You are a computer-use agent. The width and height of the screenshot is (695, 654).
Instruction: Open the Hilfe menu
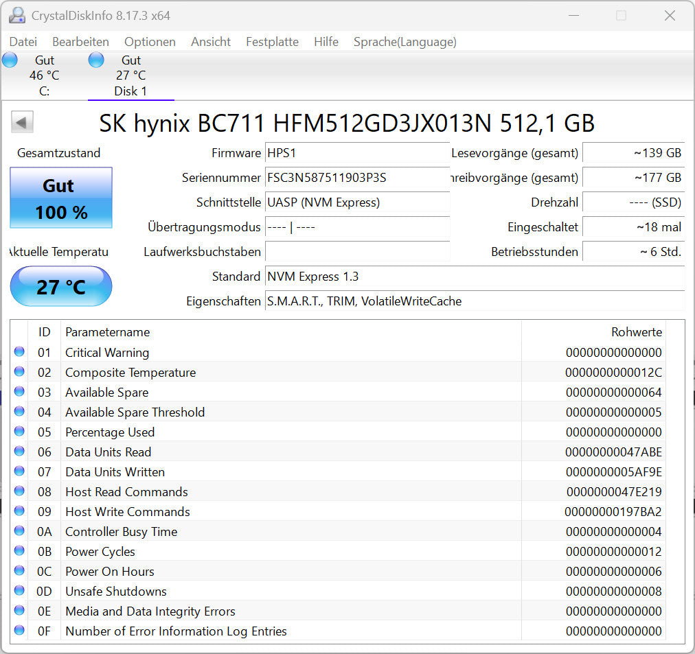(326, 42)
